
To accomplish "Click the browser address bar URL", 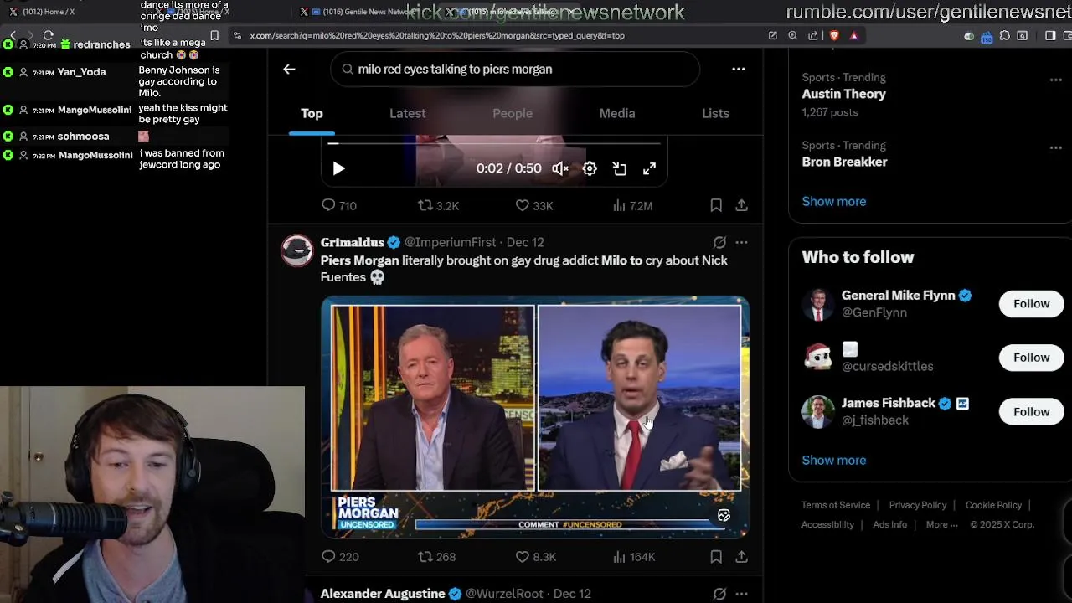I will point(437,35).
